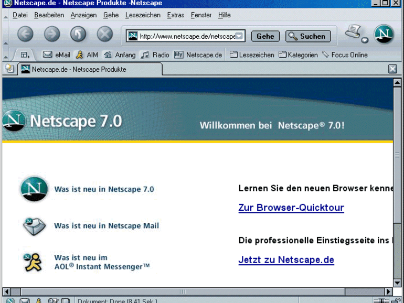Click the Netscape N throbber logo
The height and width of the screenshot is (303, 404).
pos(384,34)
